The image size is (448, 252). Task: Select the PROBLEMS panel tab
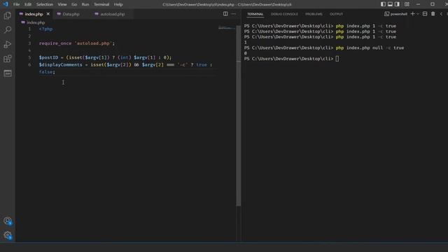point(314,14)
